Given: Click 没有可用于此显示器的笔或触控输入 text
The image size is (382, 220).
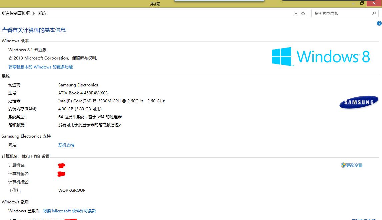Looking at the screenshot, I should point(90,125).
